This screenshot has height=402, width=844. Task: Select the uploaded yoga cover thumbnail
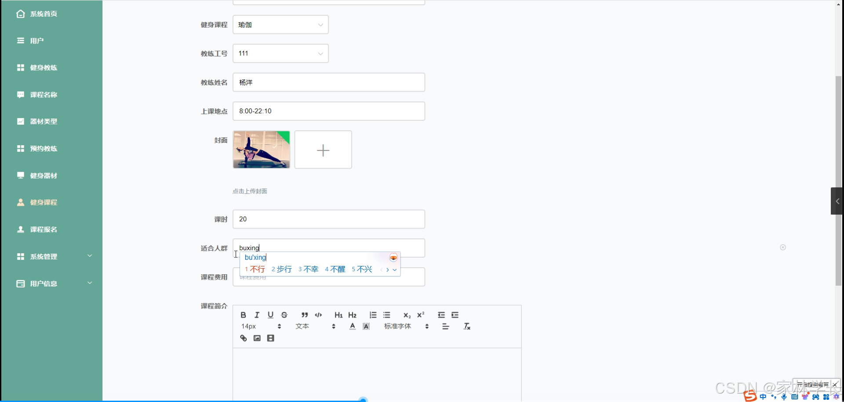262,150
